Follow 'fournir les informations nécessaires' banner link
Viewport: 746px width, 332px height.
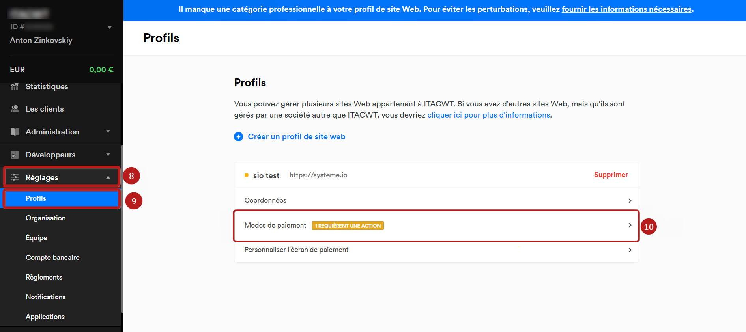(x=626, y=9)
